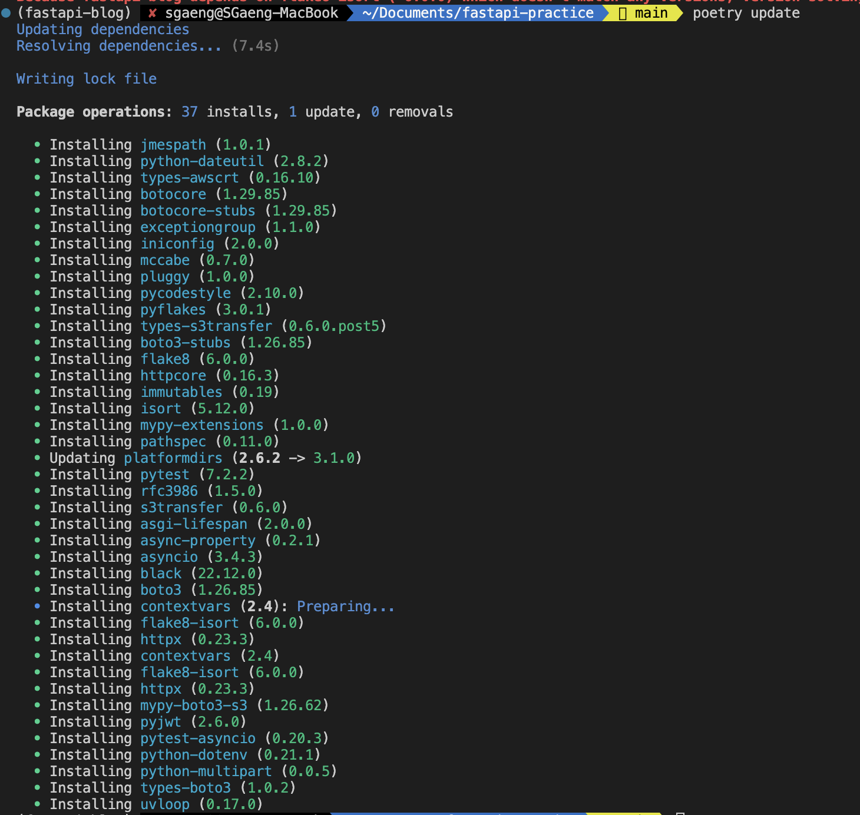Click mypy-extensions package name

point(202,425)
